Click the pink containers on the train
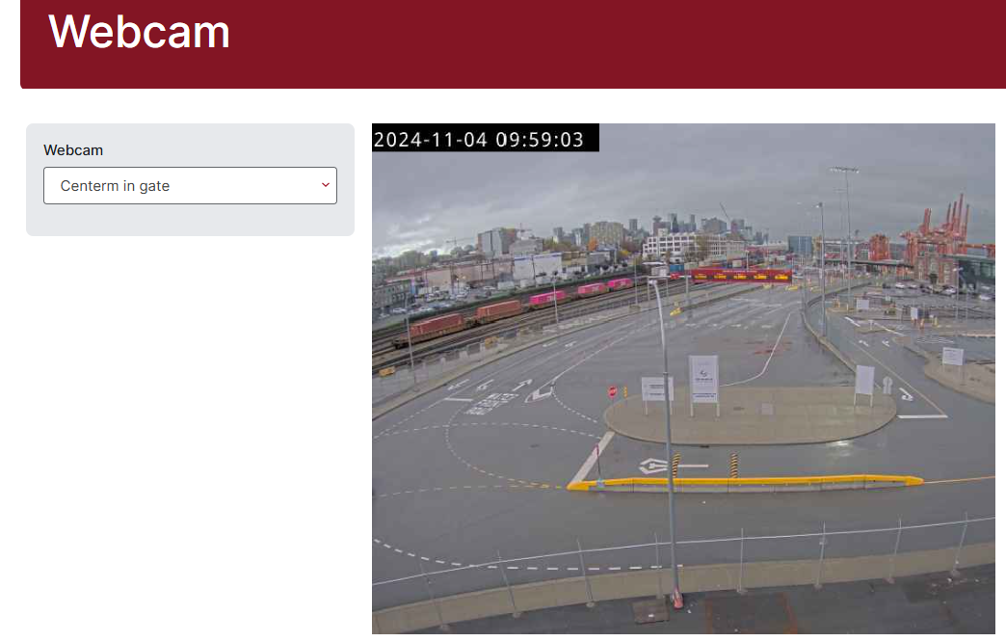Viewport: 1006px width, 642px height. [x=580, y=291]
